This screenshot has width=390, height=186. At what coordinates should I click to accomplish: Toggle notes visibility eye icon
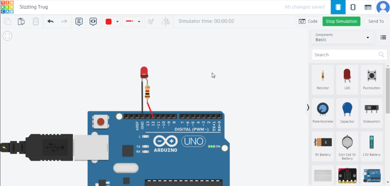pyautogui.click(x=93, y=22)
